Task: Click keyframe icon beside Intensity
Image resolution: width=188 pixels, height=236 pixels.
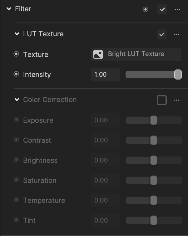Action: tap(16, 74)
